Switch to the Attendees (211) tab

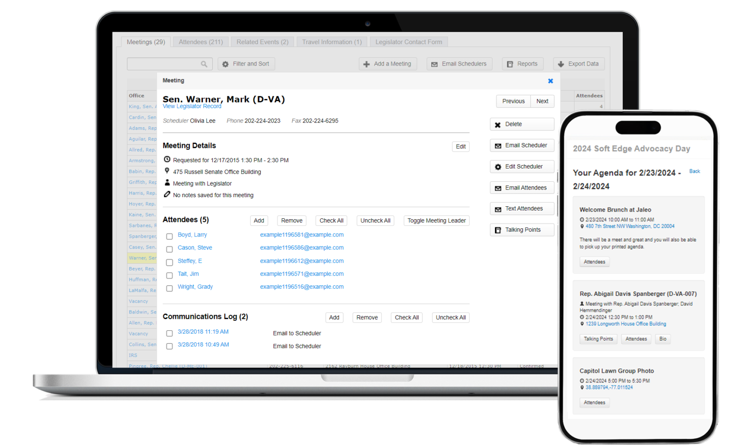(x=201, y=42)
